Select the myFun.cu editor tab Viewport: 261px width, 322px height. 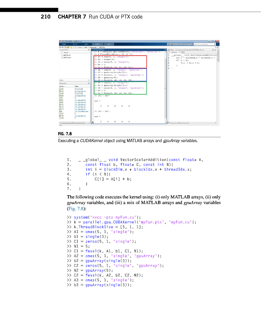[x=174, y=52]
